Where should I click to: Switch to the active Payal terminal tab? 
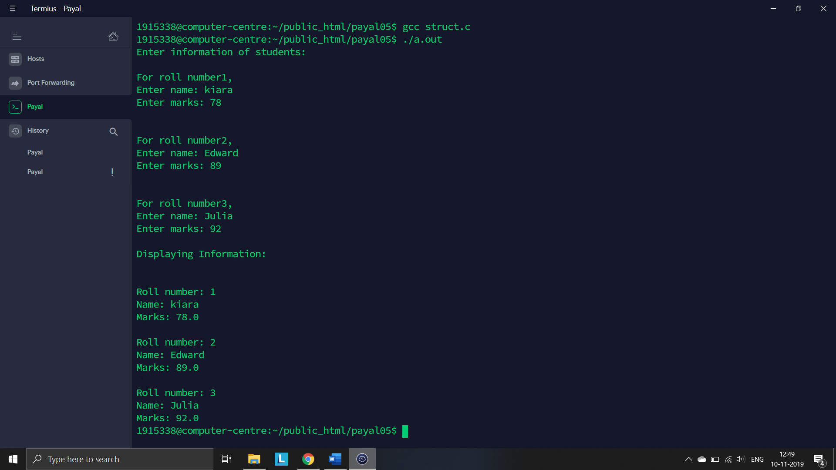35,107
